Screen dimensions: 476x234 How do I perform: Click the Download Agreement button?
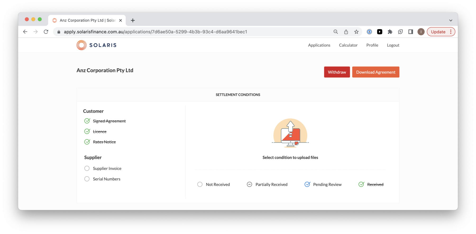point(376,72)
